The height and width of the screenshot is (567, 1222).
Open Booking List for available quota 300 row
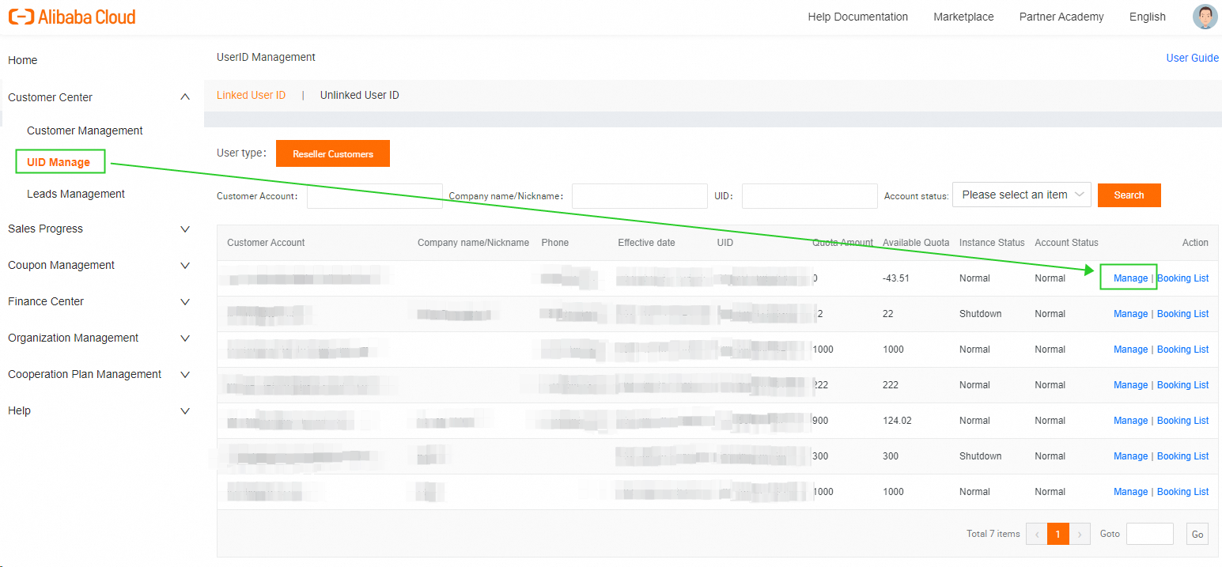(1182, 456)
